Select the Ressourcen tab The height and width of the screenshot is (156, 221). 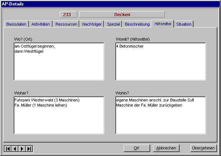pos(66,24)
